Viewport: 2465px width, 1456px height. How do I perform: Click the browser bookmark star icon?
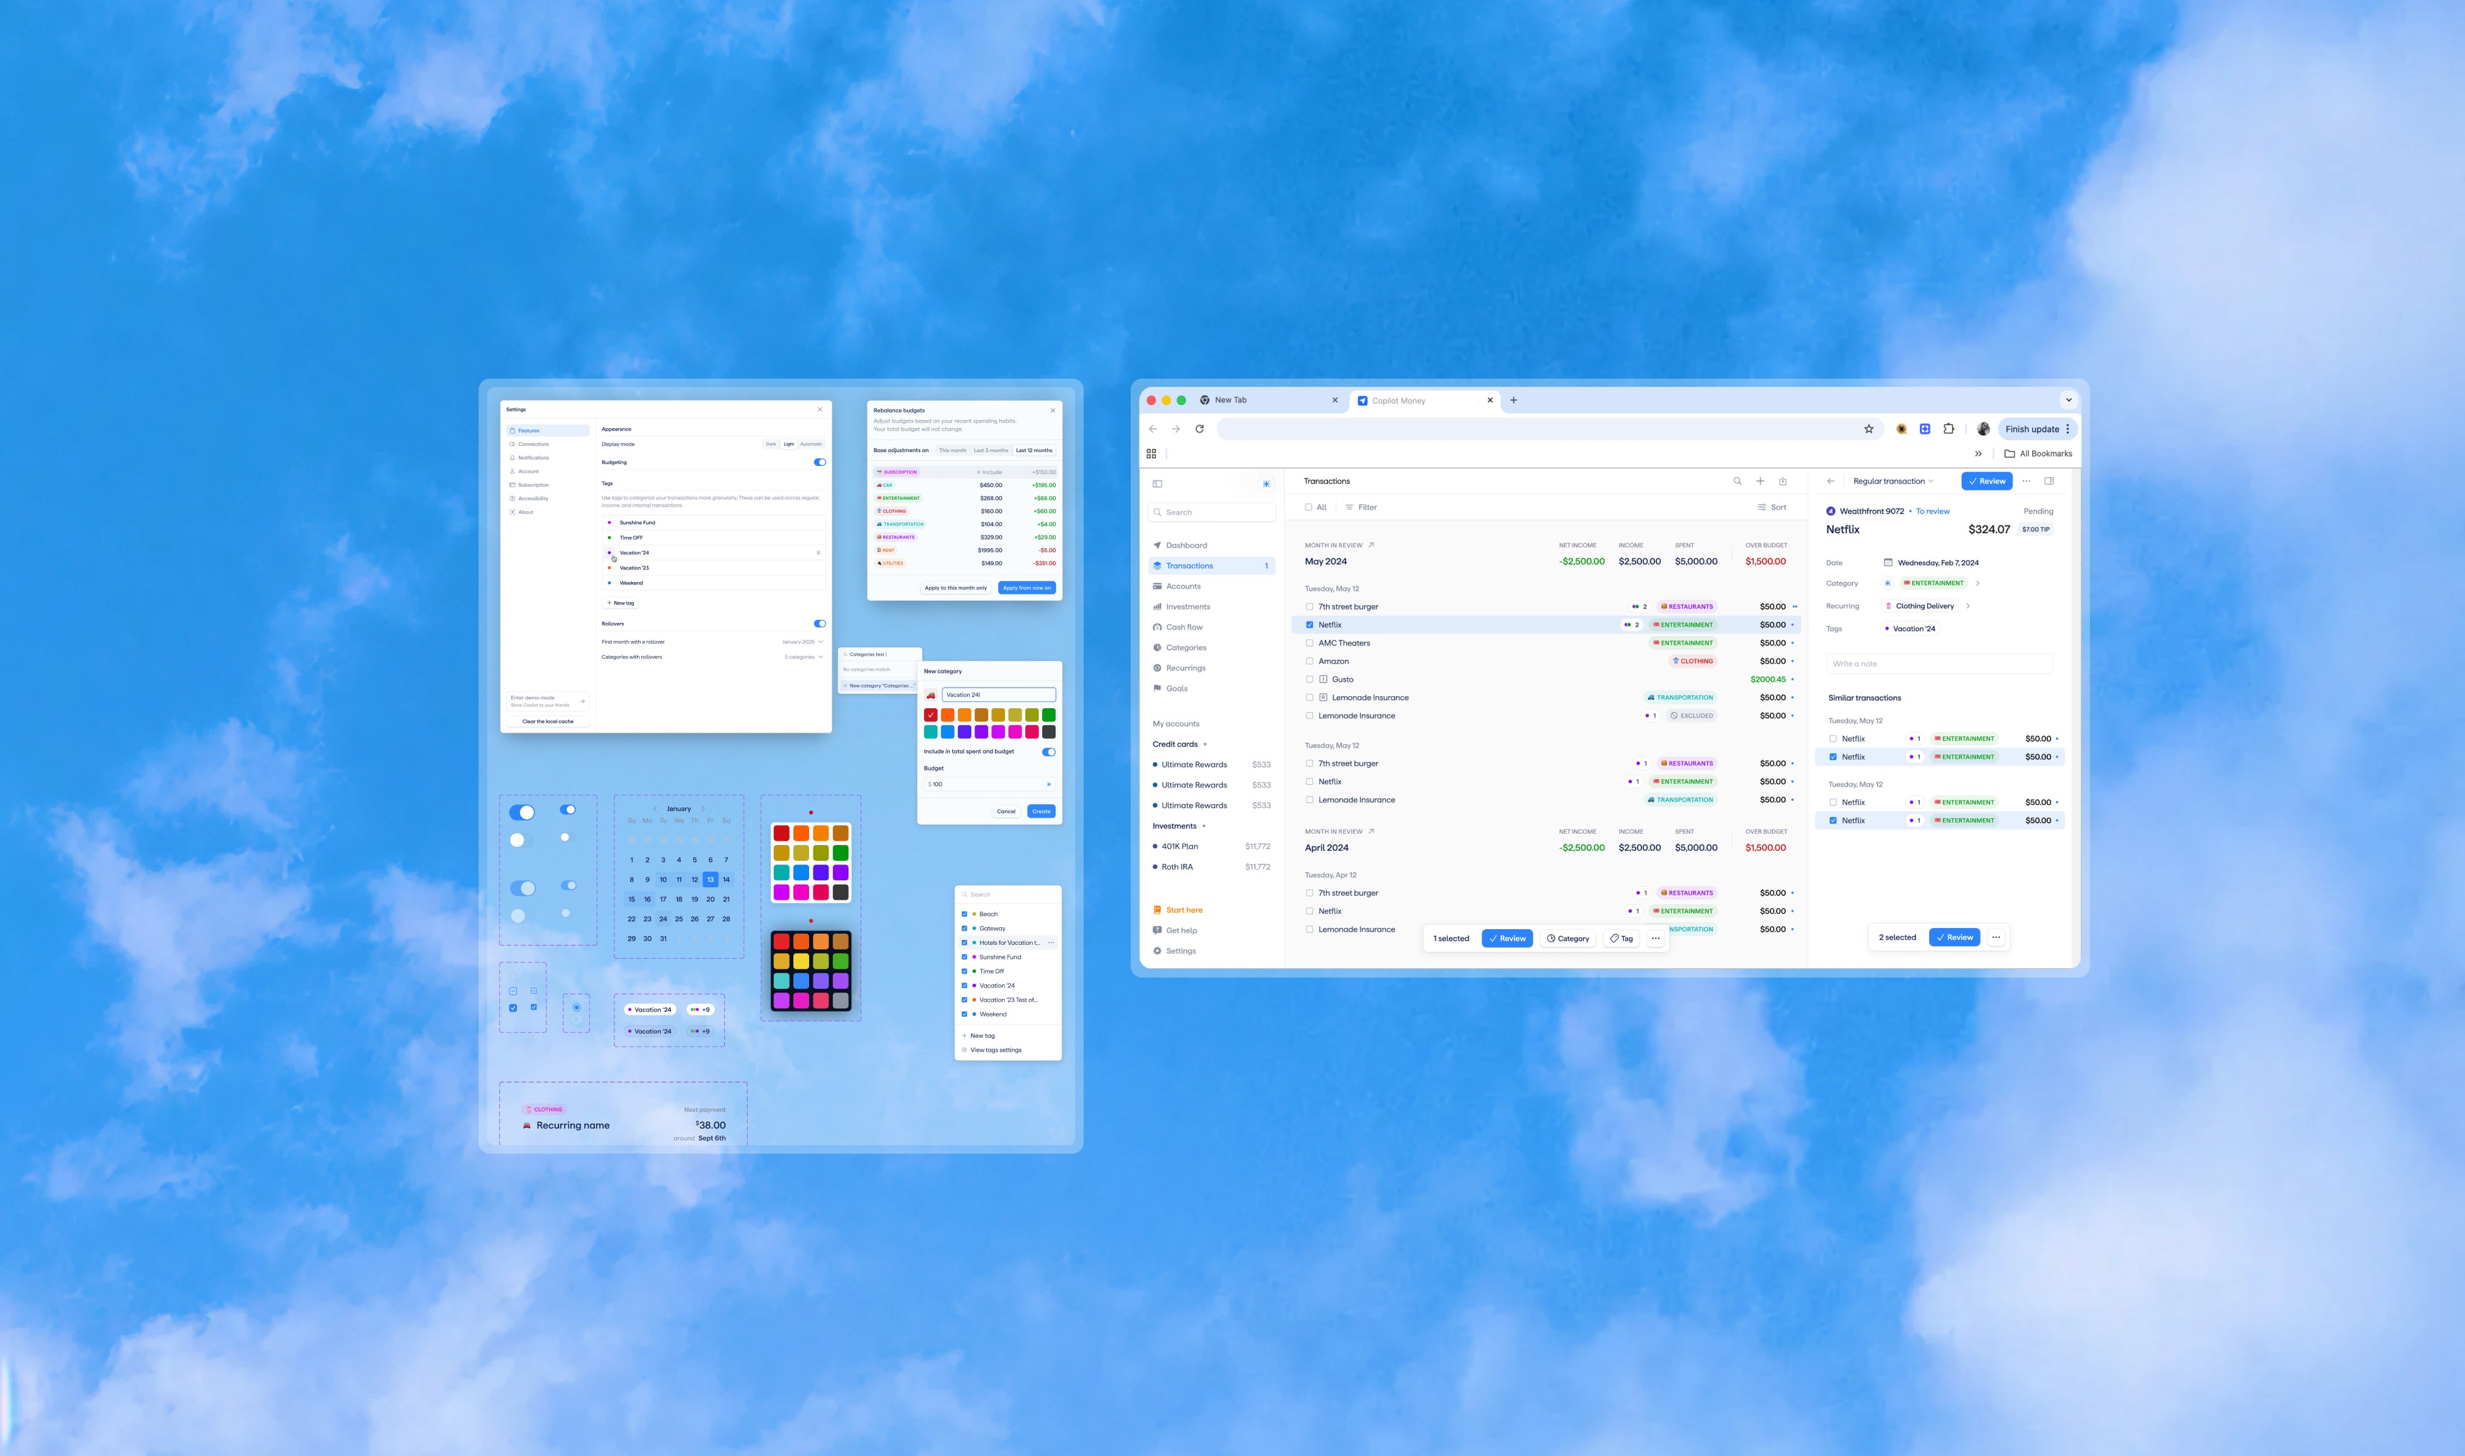pos(1868,429)
